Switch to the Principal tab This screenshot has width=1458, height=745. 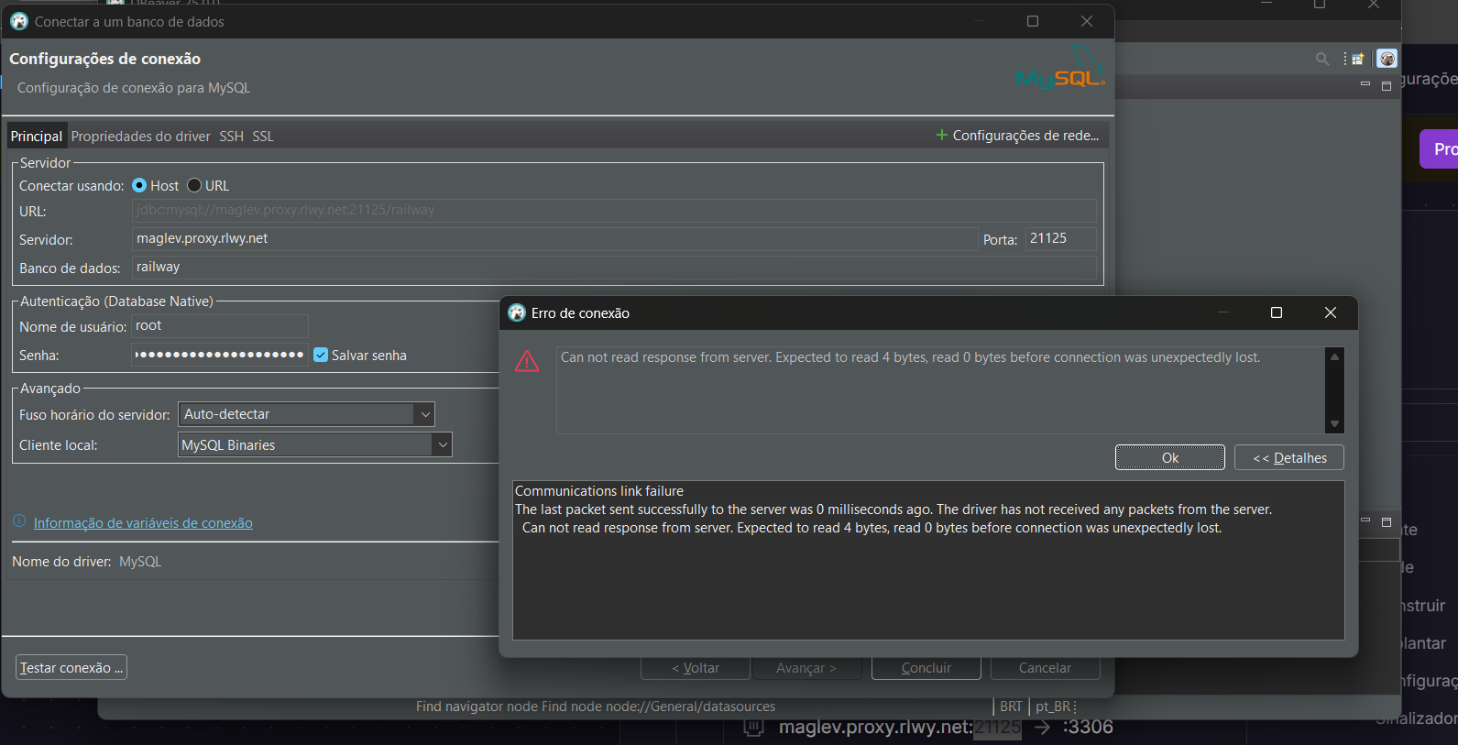point(37,136)
